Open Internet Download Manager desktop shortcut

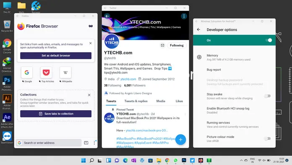tap(7, 65)
